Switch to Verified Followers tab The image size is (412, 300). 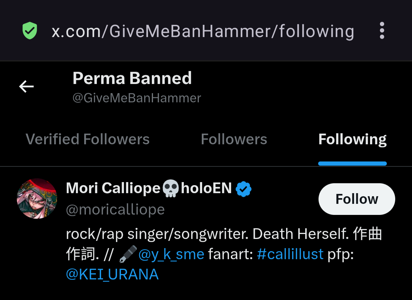coord(87,139)
